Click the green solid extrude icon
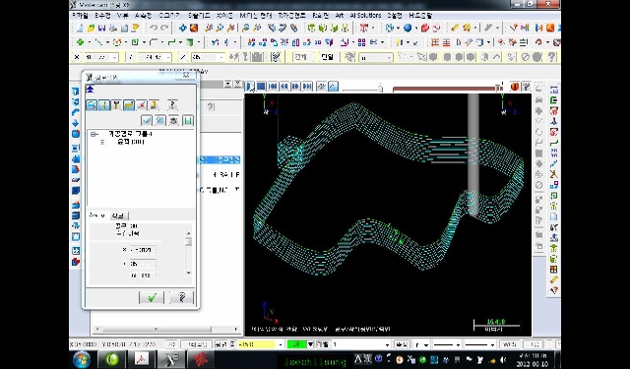The width and height of the screenshot is (630, 369). (x=190, y=41)
